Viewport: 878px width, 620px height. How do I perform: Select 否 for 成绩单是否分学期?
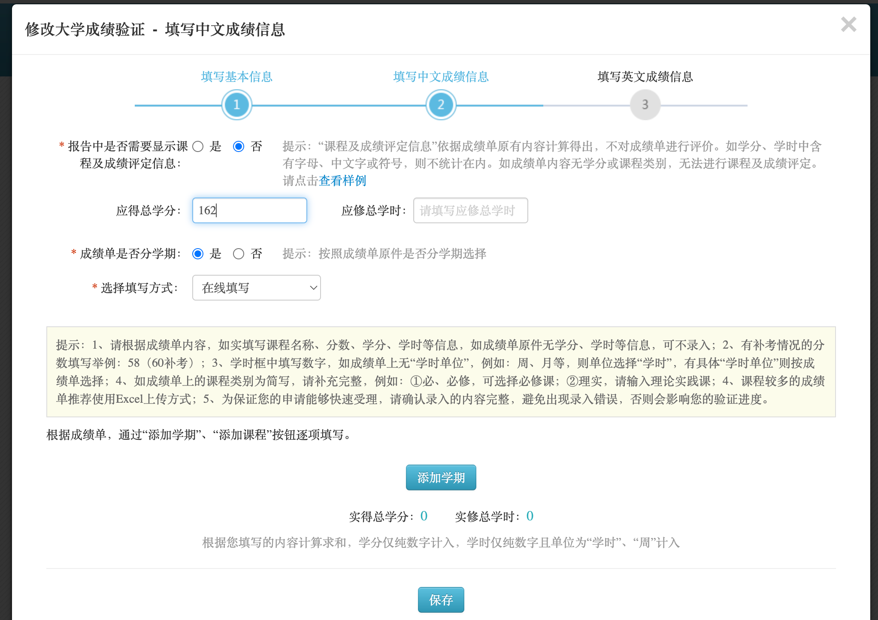click(239, 254)
